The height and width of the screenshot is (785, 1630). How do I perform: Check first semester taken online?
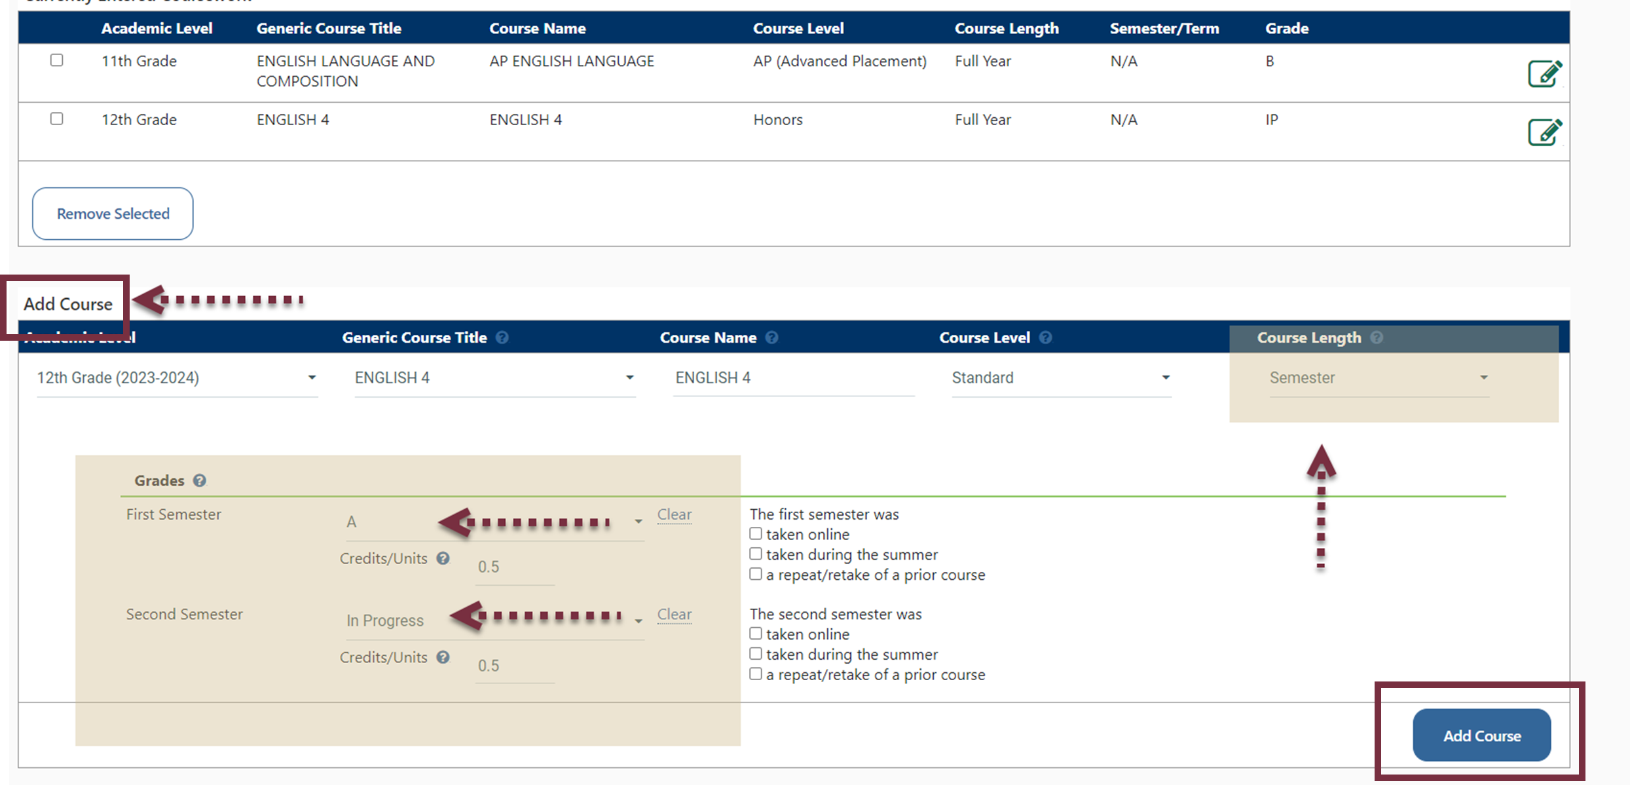(x=756, y=534)
